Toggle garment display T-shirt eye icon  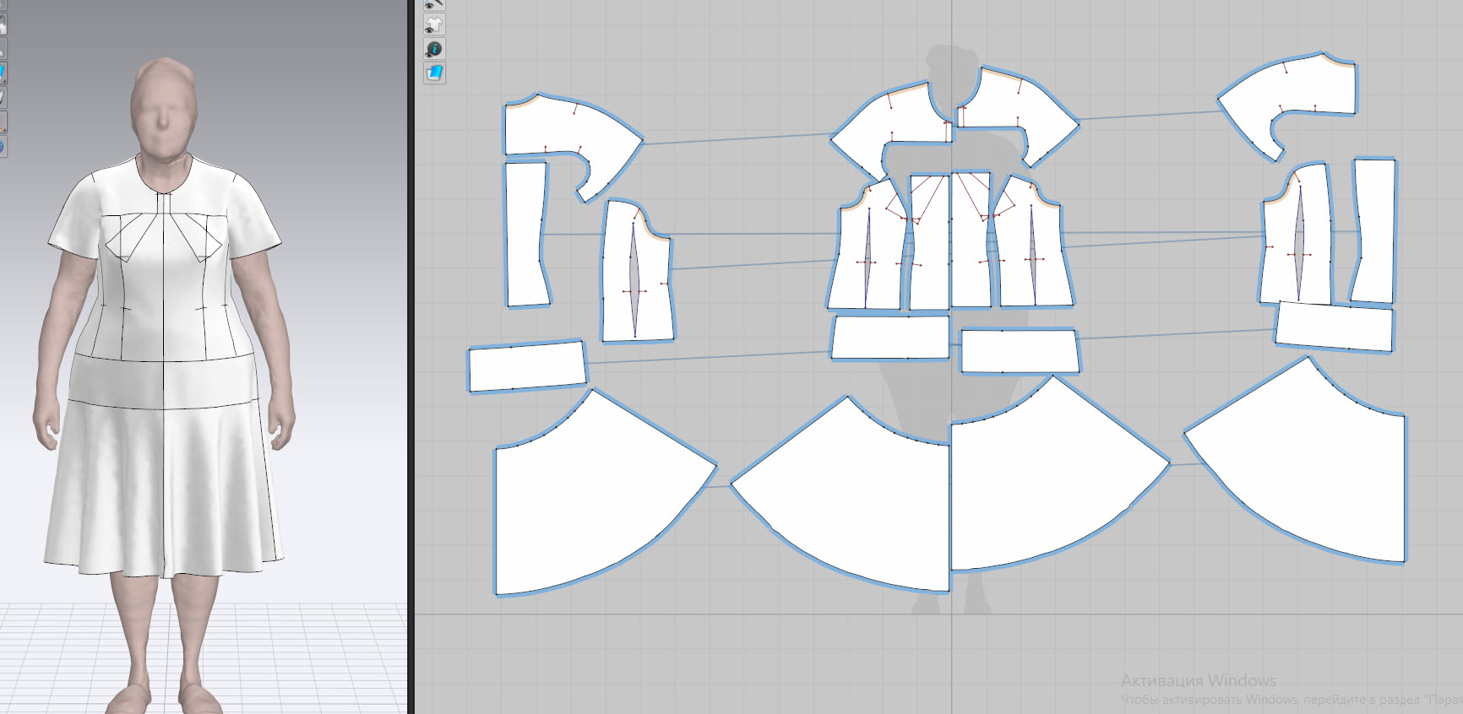click(434, 25)
